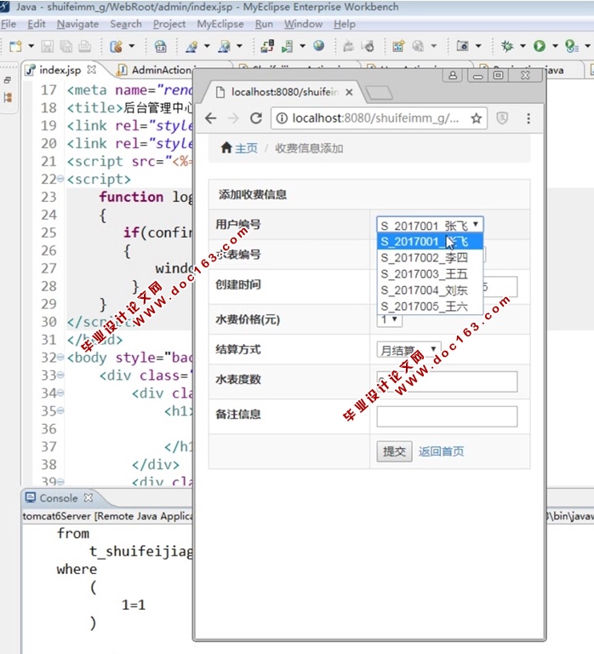Select highlighted S_2017001 option in list
The image size is (594, 654).
[x=430, y=242]
